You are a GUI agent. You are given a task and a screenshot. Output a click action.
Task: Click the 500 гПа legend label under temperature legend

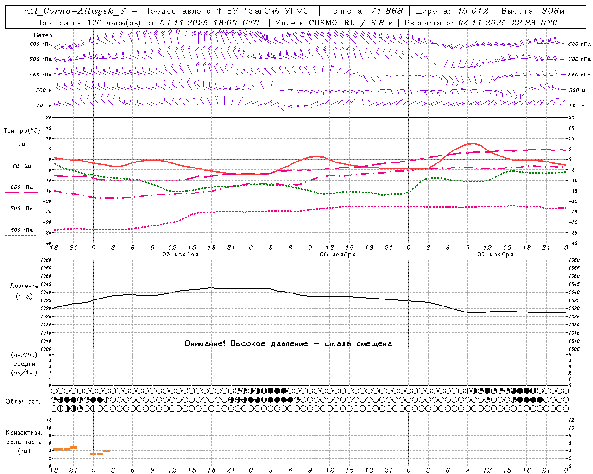(x=22, y=230)
